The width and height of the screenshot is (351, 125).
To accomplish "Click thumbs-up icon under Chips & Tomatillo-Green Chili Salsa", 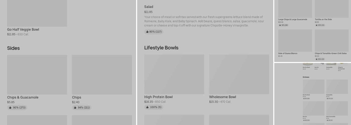I will [317, 59].
